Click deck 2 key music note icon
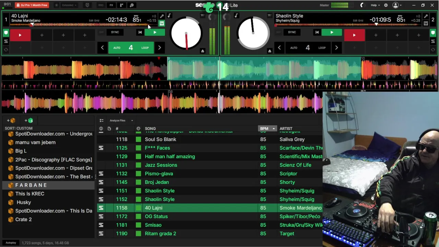The width and height of the screenshot is (439, 247). click(236, 16)
